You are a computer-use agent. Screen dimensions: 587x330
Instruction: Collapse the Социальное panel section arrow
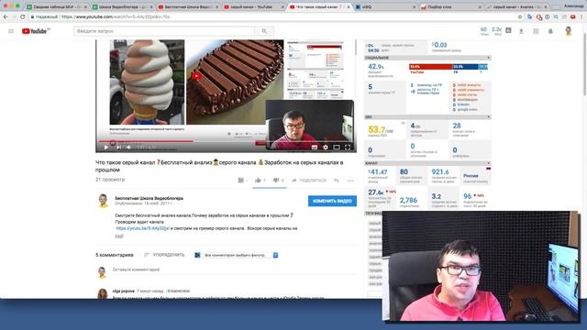coord(488,58)
